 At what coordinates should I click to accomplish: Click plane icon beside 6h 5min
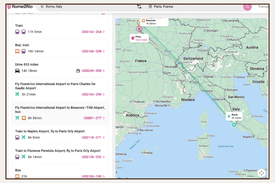(24, 137)
